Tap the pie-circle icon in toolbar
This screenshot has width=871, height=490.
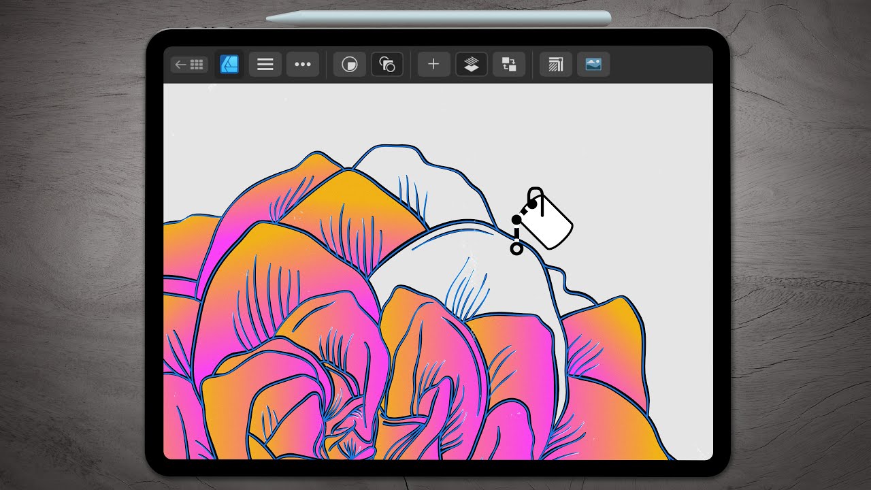(350, 65)
